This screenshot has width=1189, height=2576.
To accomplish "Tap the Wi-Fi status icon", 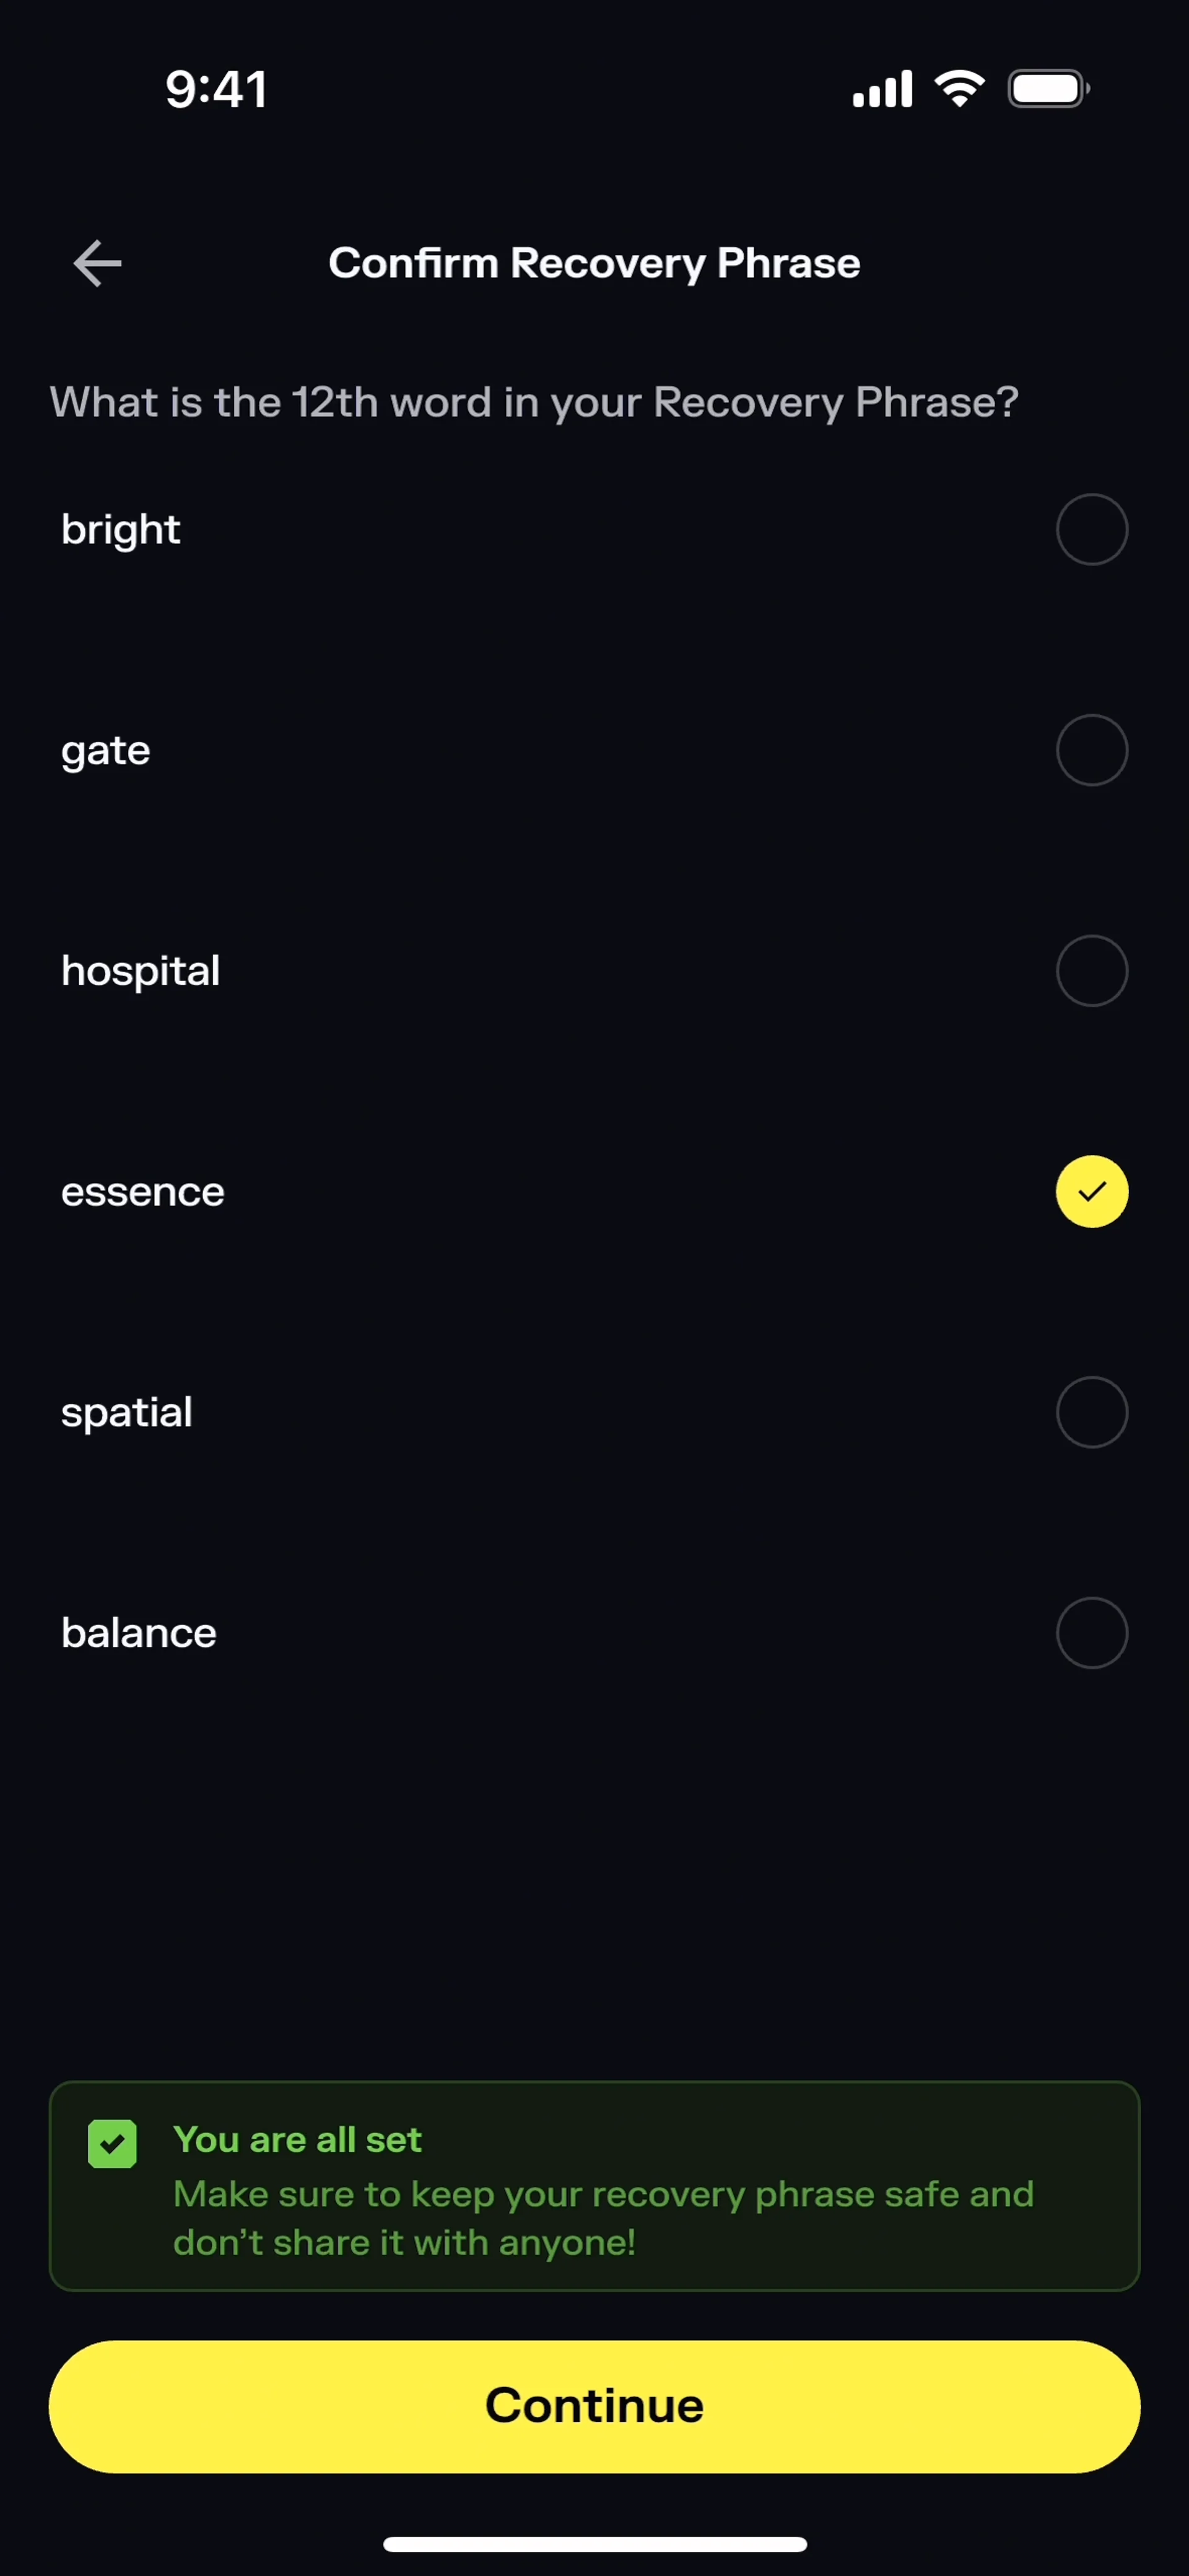I will (959, 89).
